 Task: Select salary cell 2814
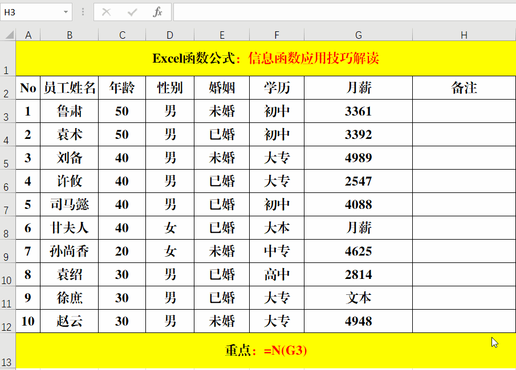359,274
